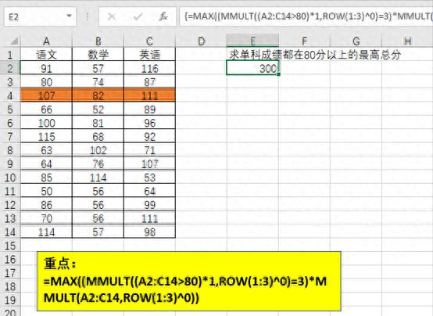Screen dimensions: 433x316
Task: Click cell A7 containing 115
Action: pos(46,137)
